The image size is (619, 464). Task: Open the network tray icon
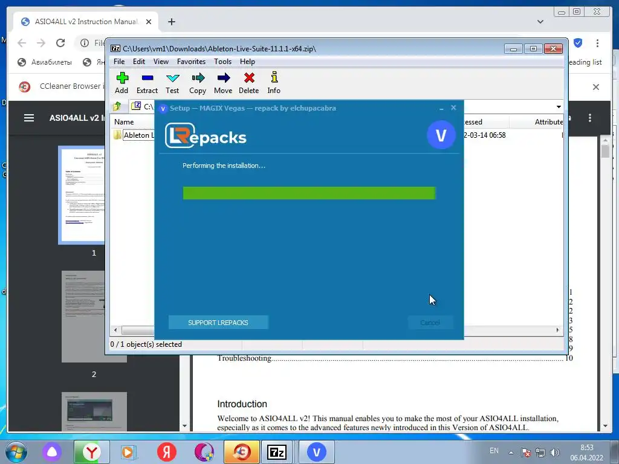tap(540, 453)
